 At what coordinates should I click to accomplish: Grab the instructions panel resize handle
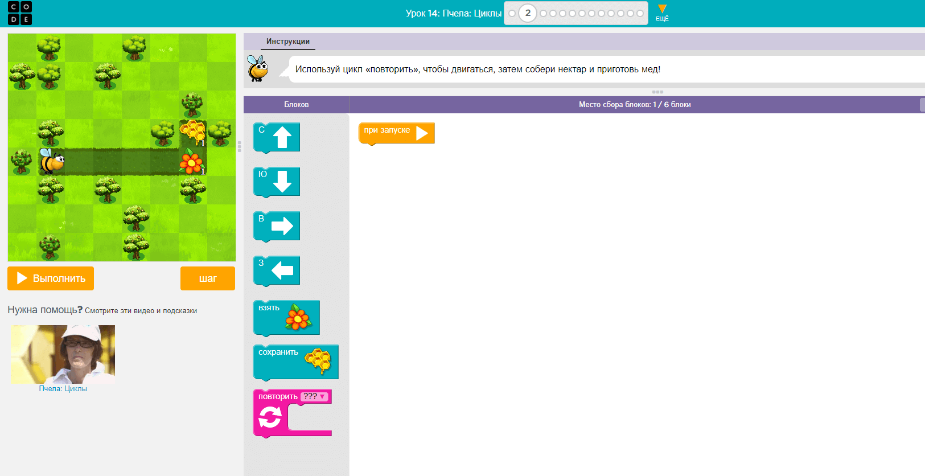coord(657,92)
